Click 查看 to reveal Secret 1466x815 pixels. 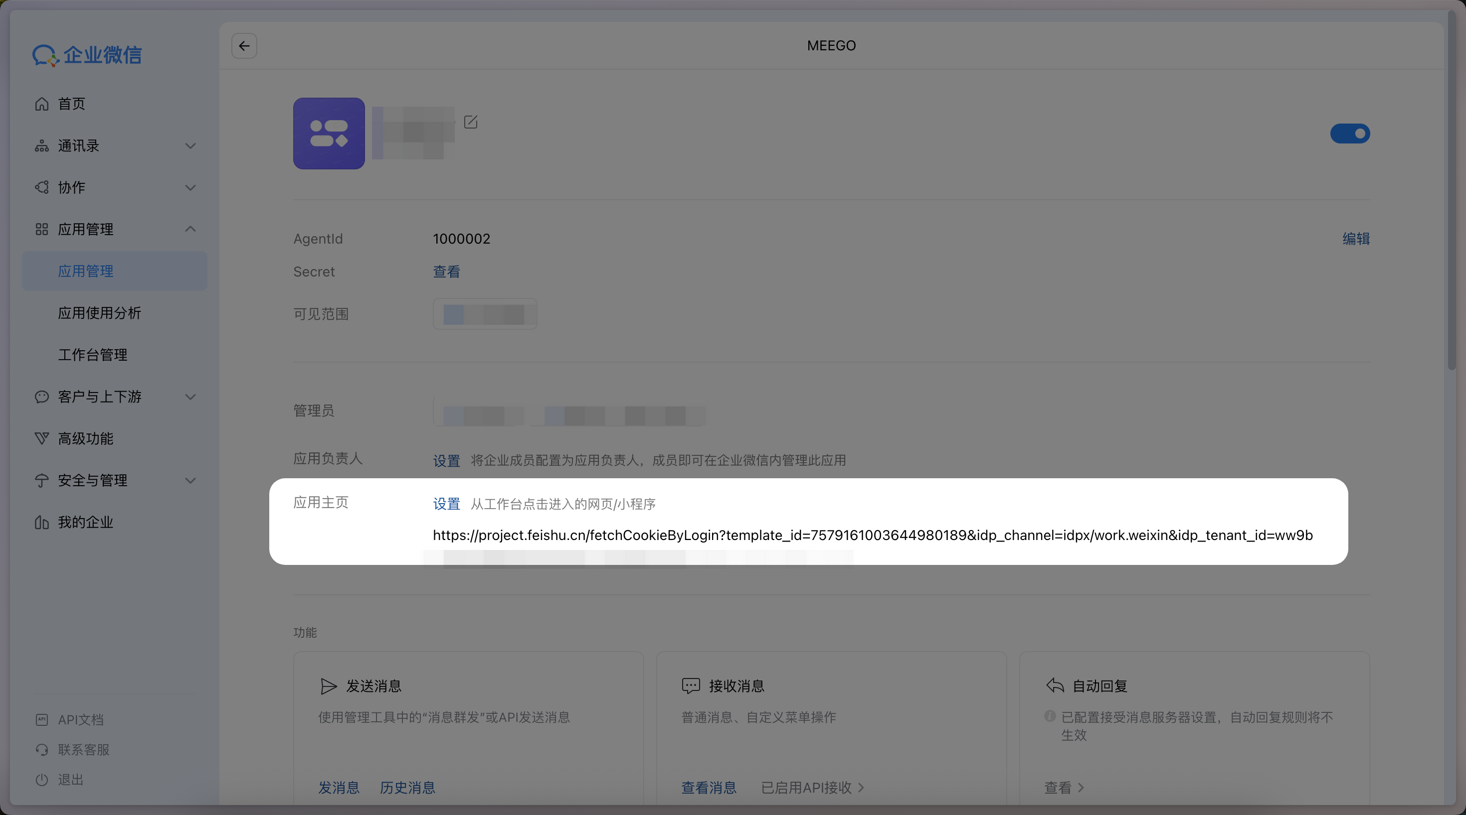446,272
